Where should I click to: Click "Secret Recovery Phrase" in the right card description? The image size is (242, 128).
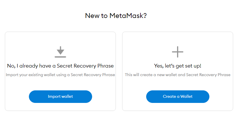pos(208,75)
